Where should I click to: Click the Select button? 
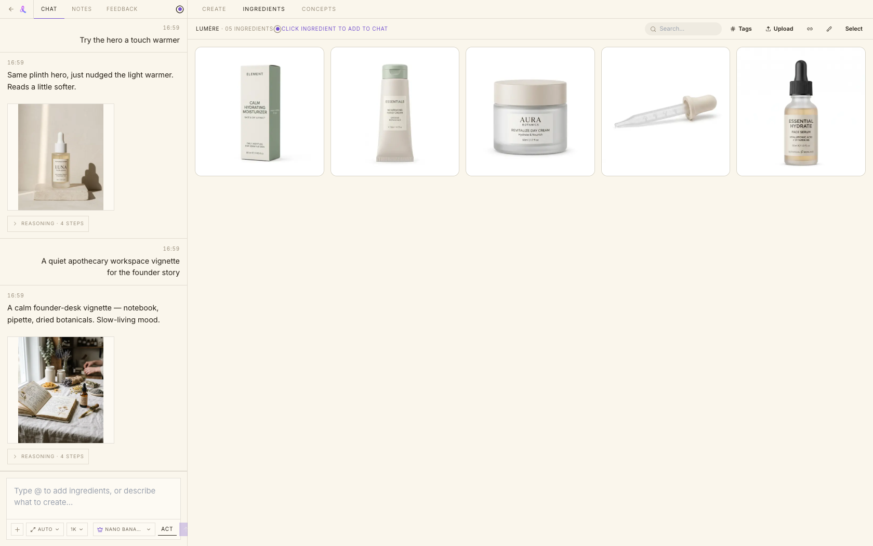point(854,29)
